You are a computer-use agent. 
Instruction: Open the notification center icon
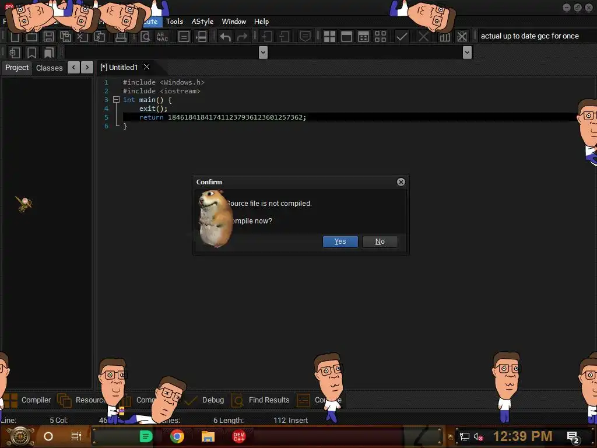click(x=574, y=437)
